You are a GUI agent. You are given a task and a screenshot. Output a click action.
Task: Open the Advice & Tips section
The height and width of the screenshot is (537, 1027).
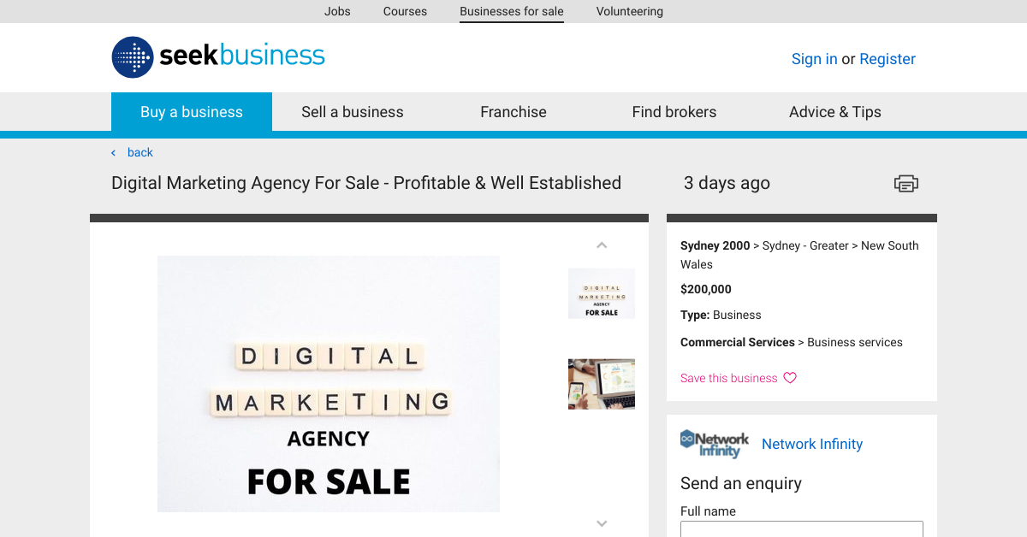coord(834,111)
